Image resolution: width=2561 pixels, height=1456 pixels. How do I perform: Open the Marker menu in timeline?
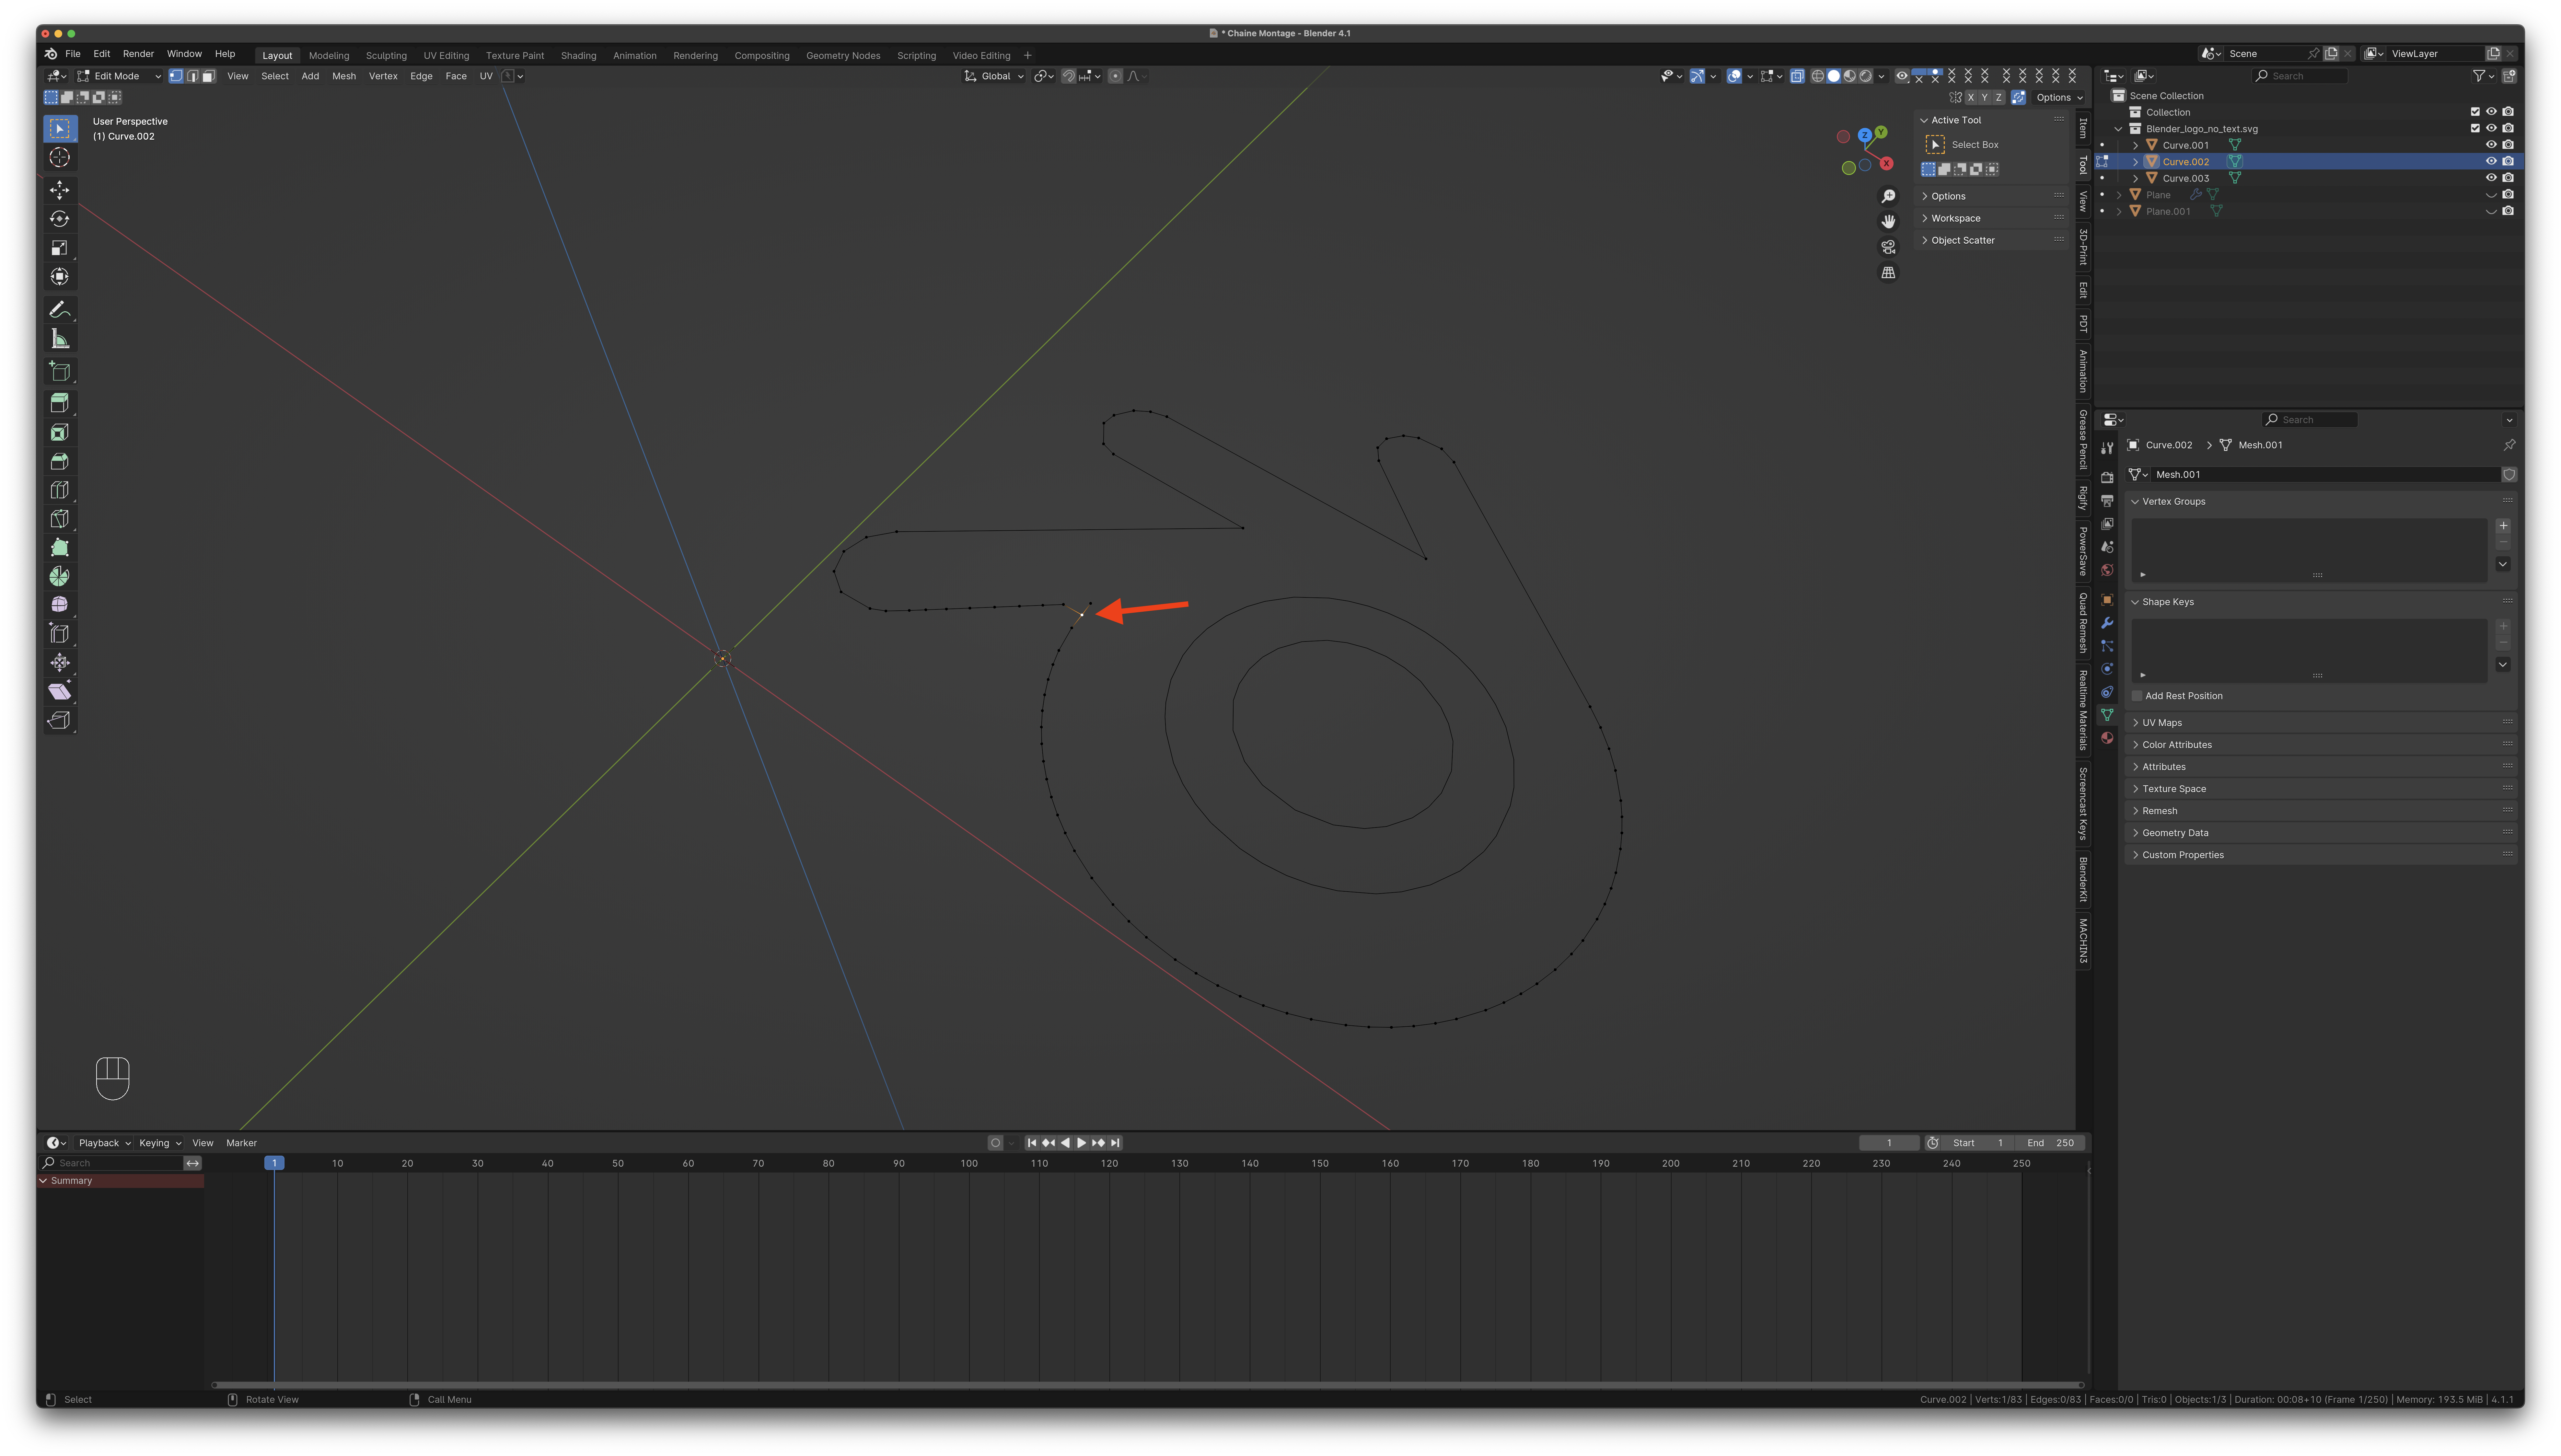241,1143
